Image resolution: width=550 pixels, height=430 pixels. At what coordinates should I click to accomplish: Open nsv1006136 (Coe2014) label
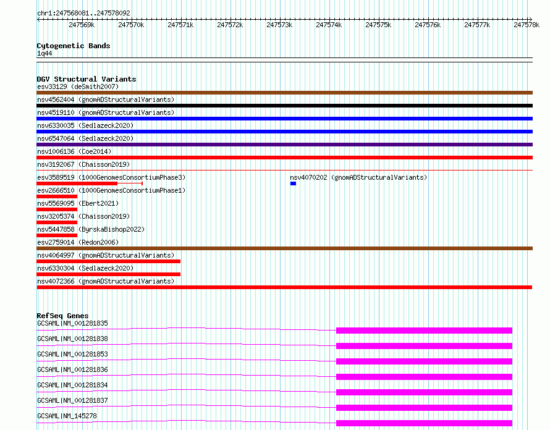[74, 151]
